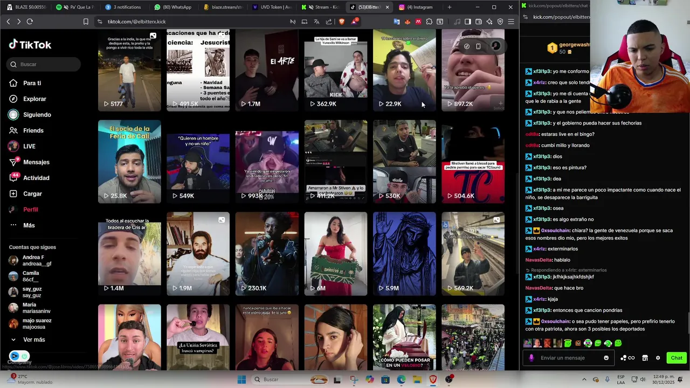This screenshot has width=690, height=388.
Task: Open Perfil in TikTok sidebar
Action: tap(24, 209)
